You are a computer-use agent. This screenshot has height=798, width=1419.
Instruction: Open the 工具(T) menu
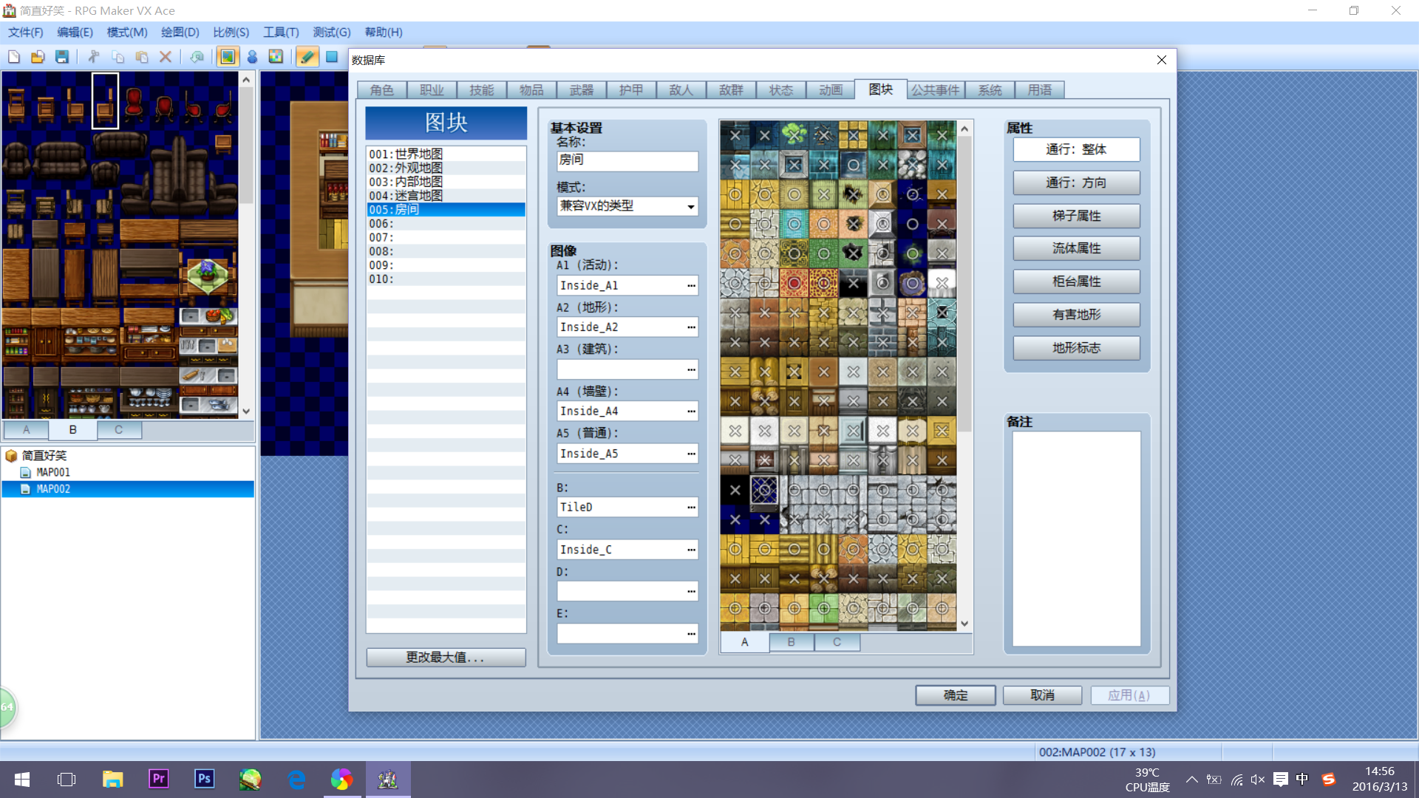281,33
